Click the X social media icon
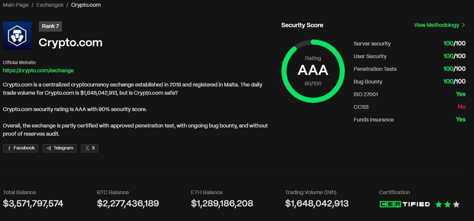The image size is (474, 221). tap(87, 148)
